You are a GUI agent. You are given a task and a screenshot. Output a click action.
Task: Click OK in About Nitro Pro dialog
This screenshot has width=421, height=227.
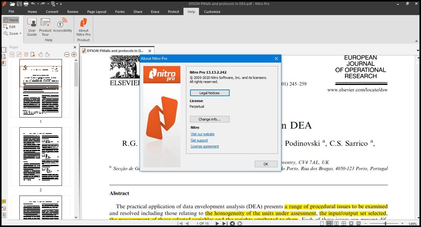(266, 164)
